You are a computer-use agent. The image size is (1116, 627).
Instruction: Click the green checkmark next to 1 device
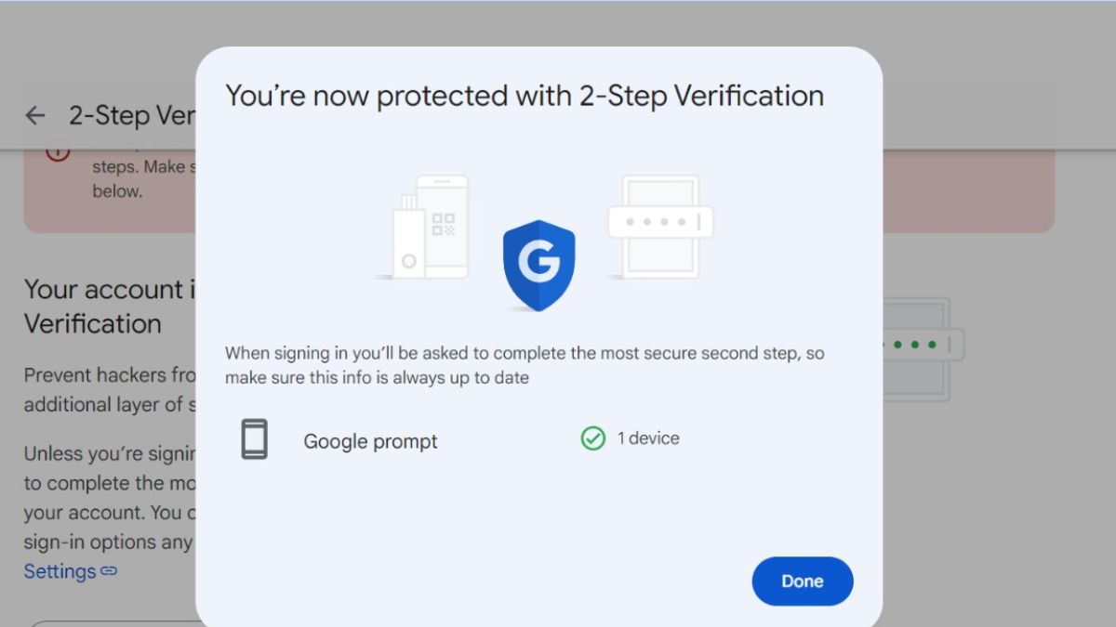point(592,438)
